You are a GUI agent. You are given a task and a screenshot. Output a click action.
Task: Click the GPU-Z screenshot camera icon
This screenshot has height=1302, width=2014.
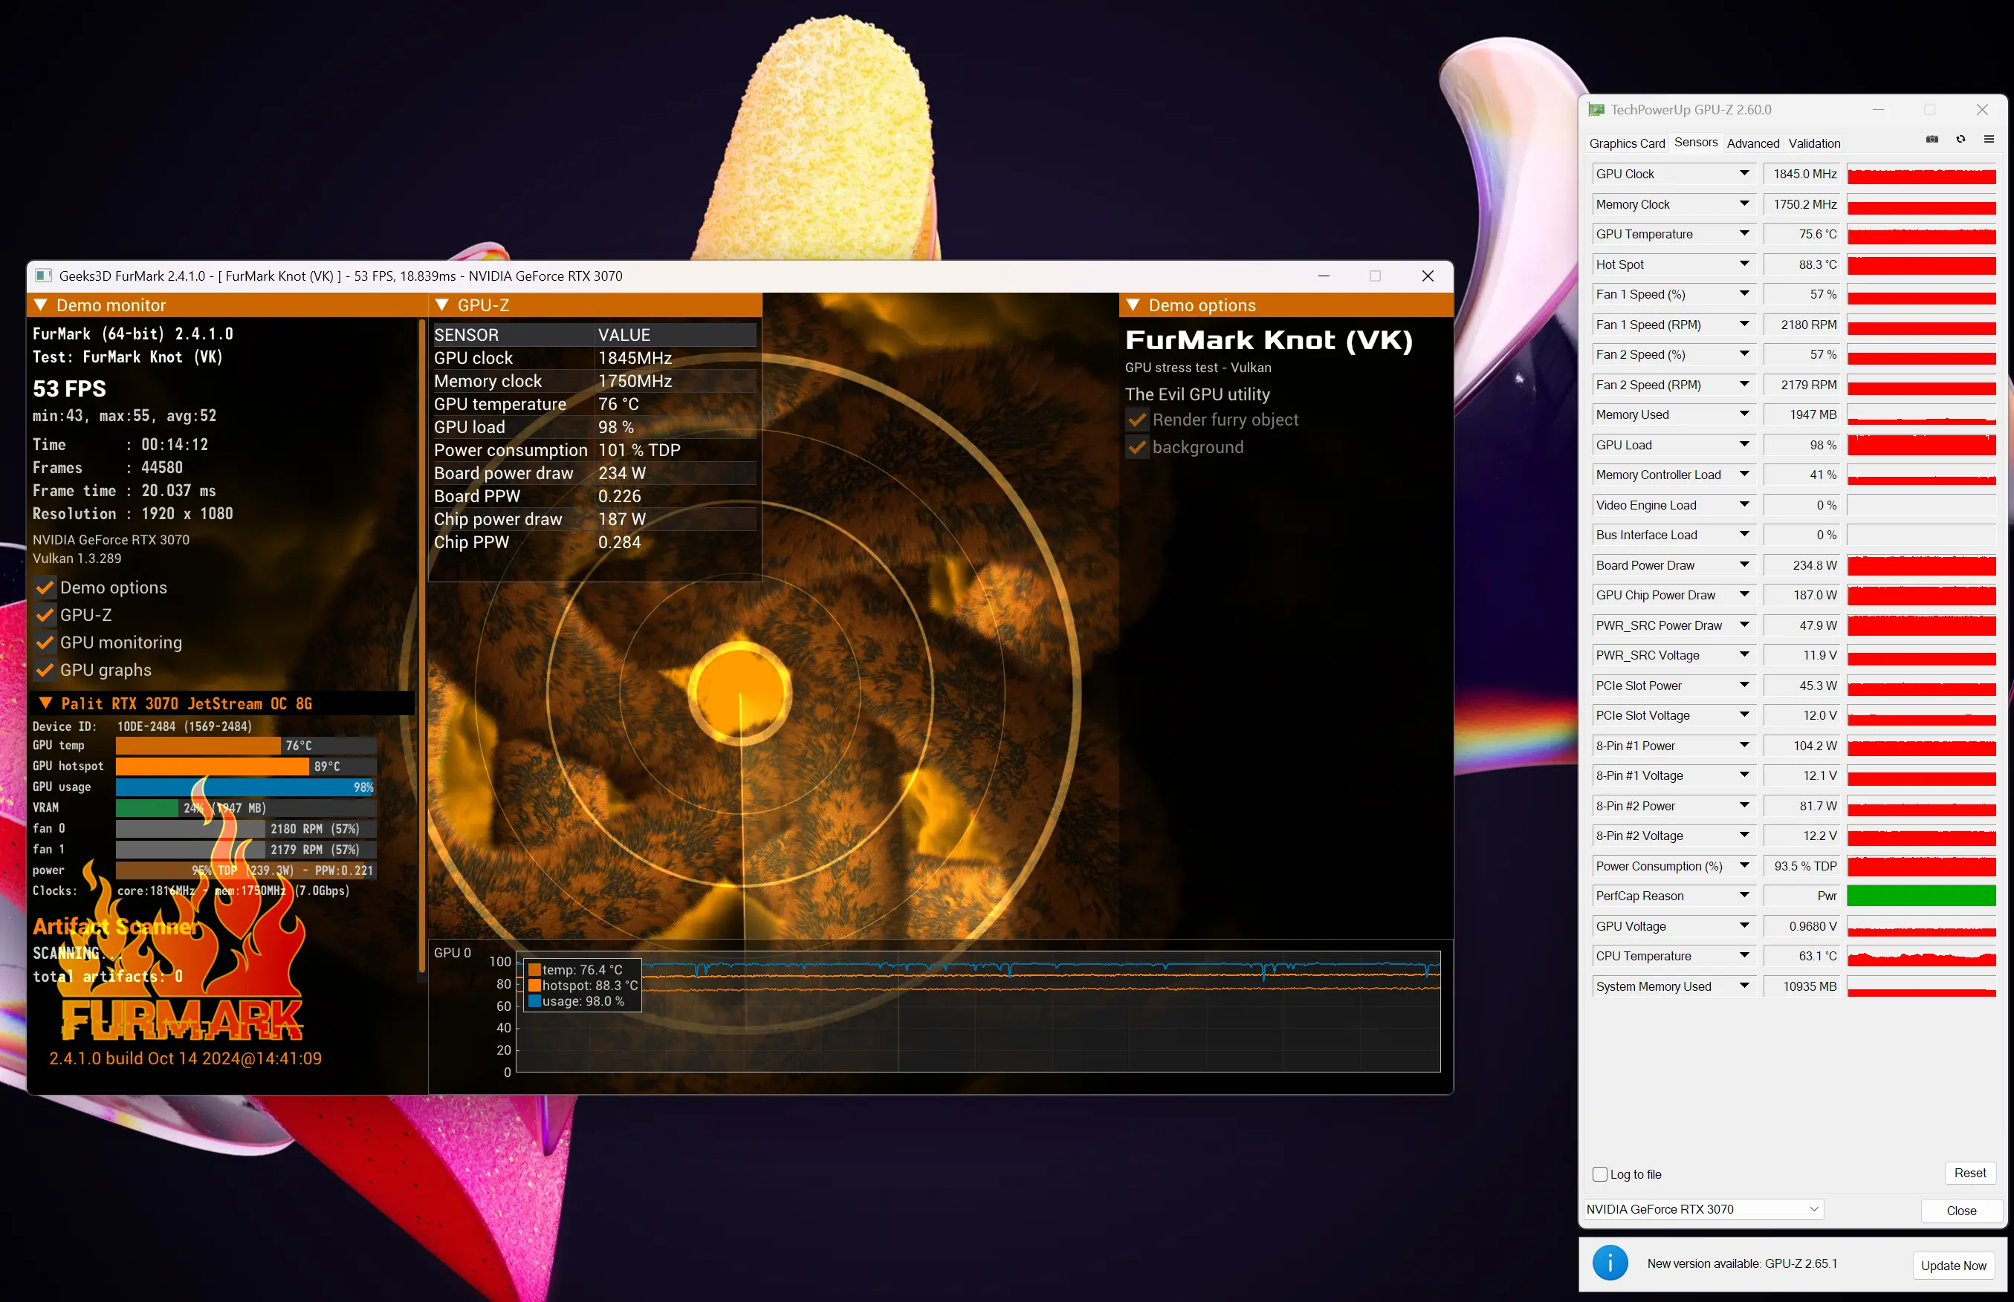[1932, 140]
